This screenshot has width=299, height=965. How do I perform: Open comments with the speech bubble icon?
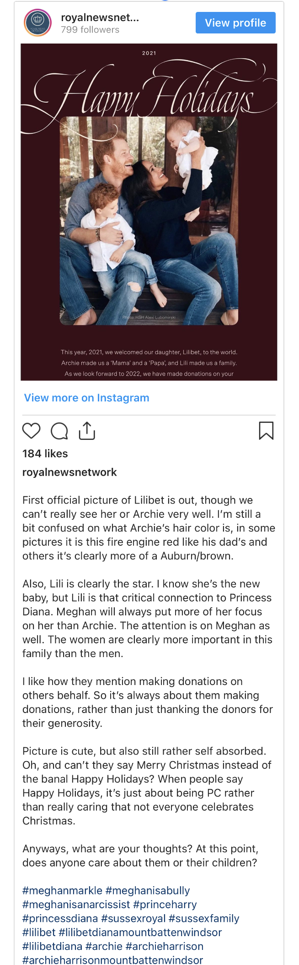pos(59,431)
